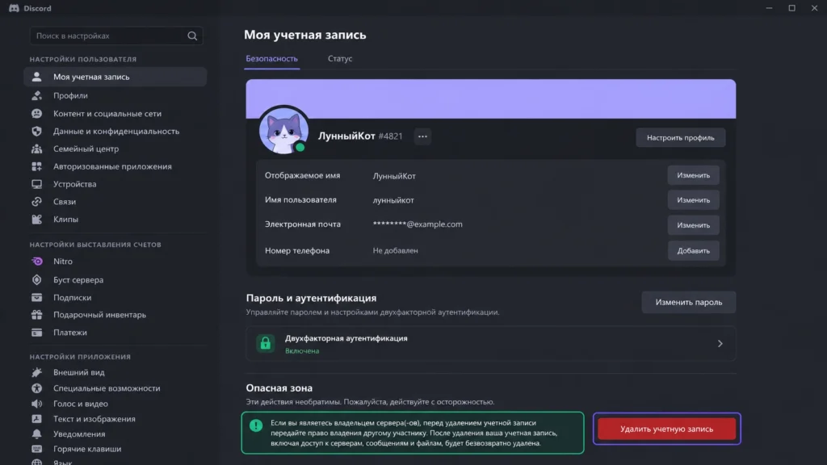Click the Nitro icon
827x465 pixels.
[36, 262]
